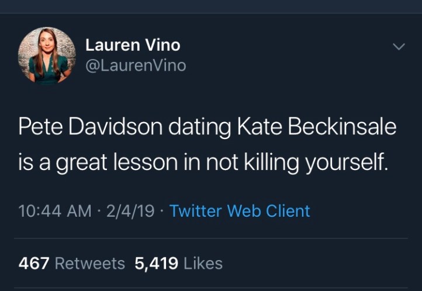Click the number 467 retweet count

pos(33,264)
